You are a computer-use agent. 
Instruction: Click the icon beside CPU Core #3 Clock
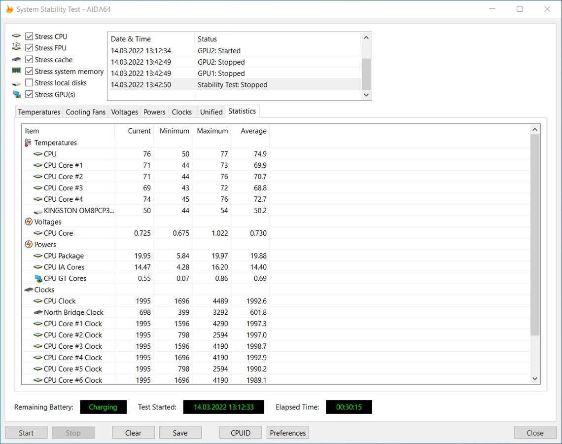38,346
